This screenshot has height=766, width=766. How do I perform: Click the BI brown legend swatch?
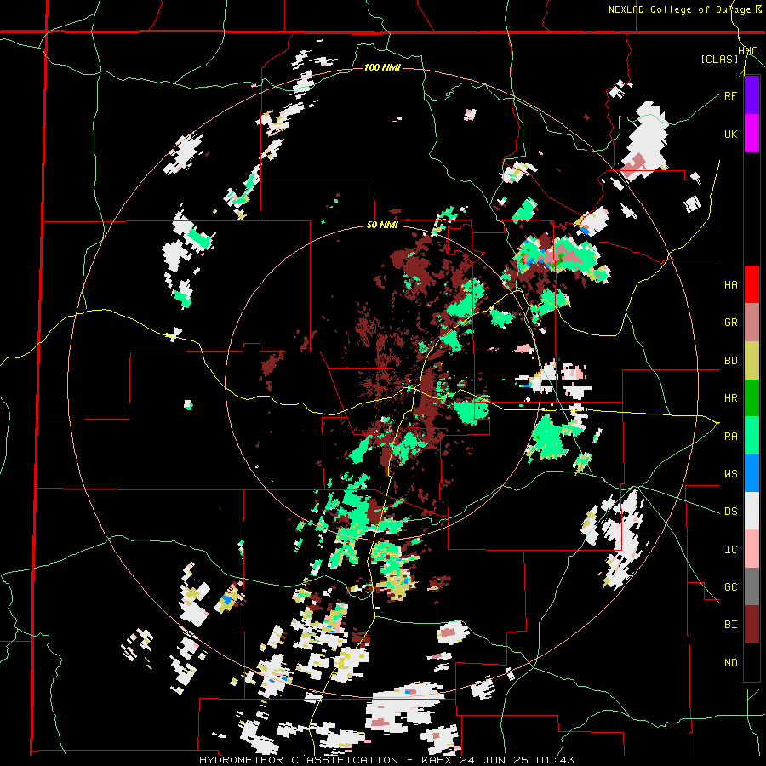(752, 625)
